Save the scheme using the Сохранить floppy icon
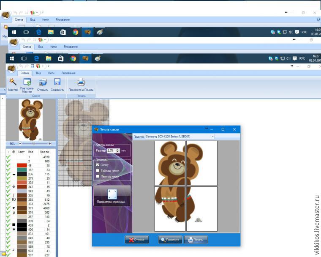 (x=57, y=82)
